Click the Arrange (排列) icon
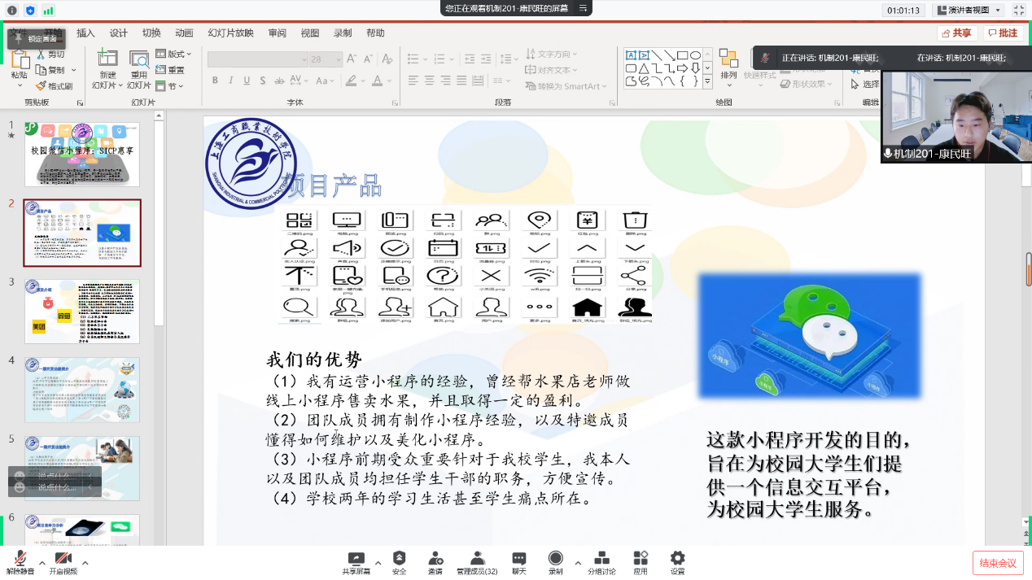Viewport: 1032px width, 580px height. point(728,58)
